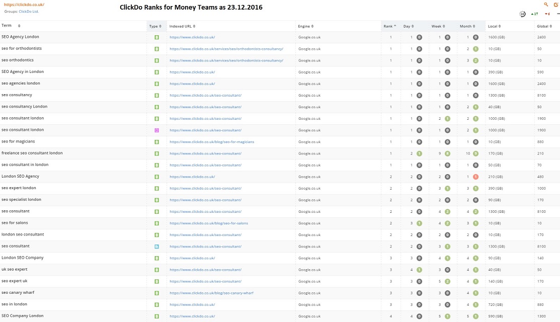Click type icon in seo agencies london row
The width and height of the screenshot is (560, 322).
click(x=156, y=84)
